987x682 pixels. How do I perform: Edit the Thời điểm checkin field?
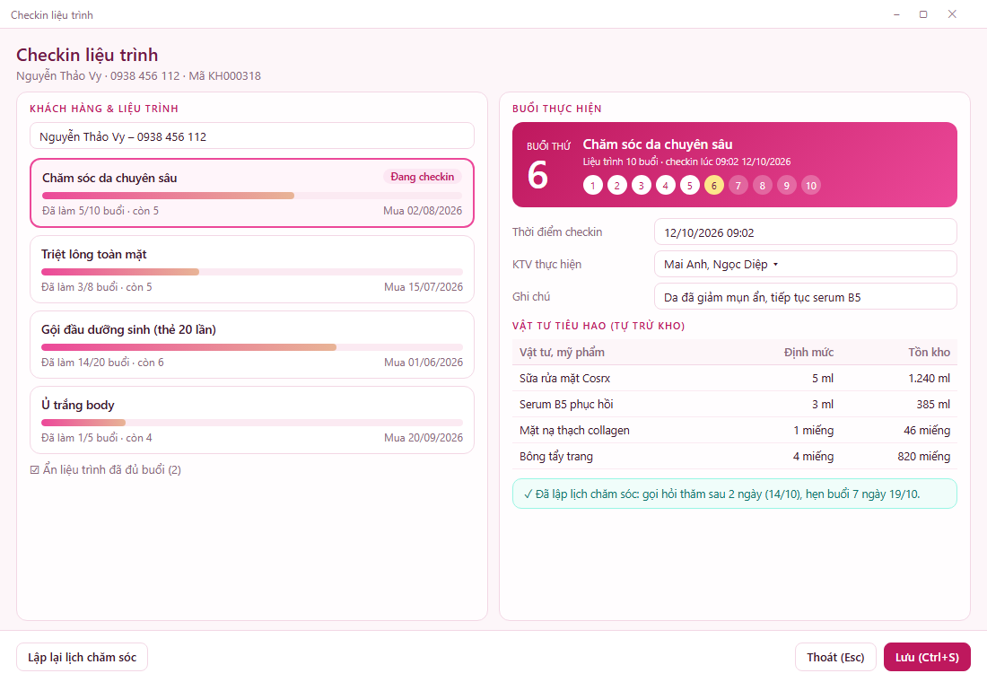coord(806,232)
